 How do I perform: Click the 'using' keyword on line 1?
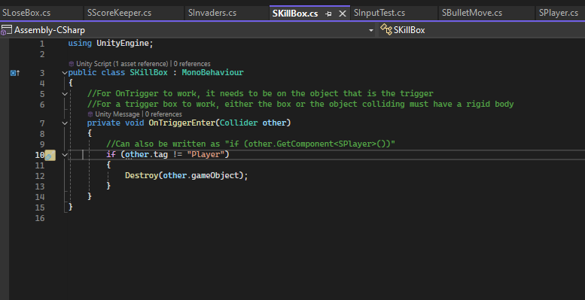pos(80,43)
